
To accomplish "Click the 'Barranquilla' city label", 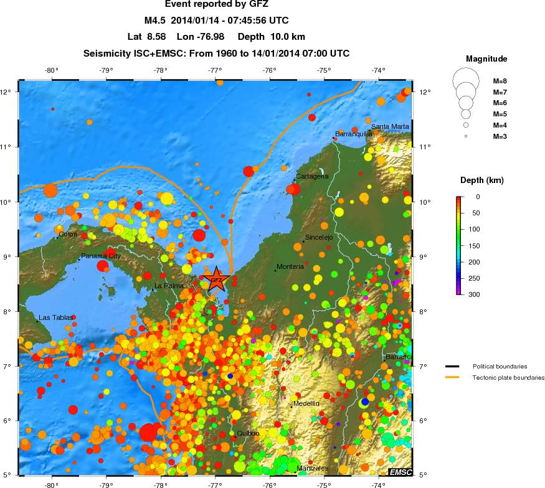I will pos(354,134).
